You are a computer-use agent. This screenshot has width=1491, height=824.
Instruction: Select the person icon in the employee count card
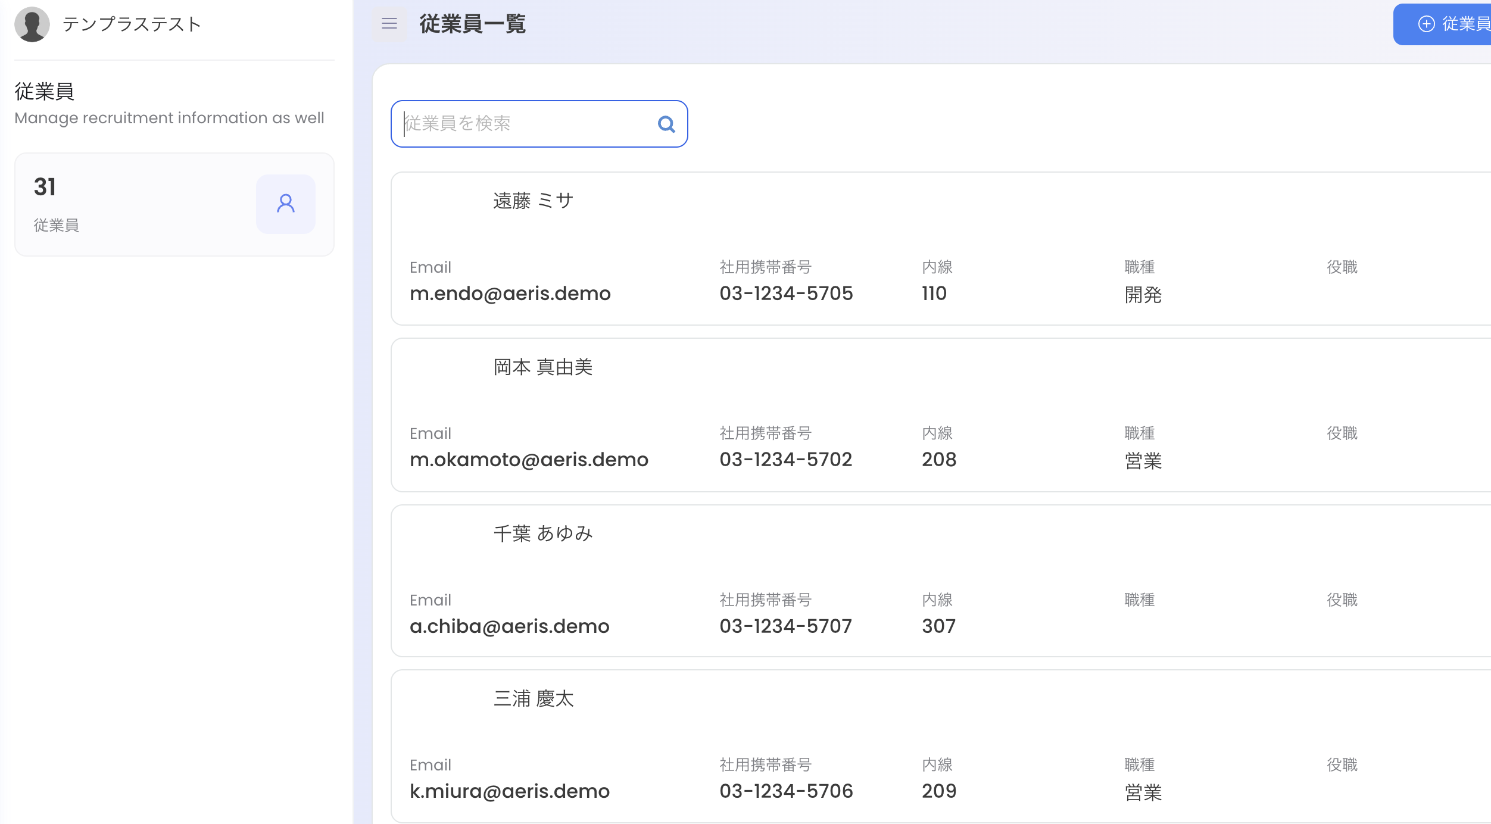[285, 204]
